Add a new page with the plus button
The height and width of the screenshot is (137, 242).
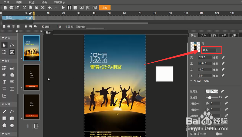pos(28,126)
